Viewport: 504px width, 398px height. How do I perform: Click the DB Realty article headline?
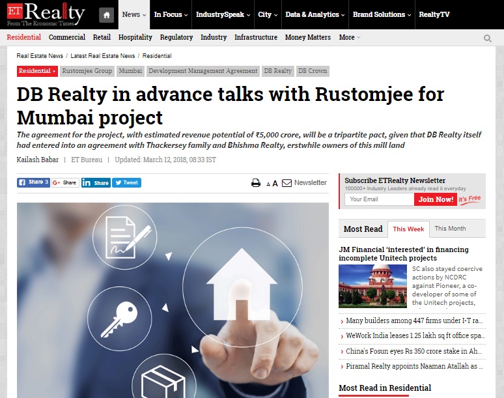(x=230, y=106)
